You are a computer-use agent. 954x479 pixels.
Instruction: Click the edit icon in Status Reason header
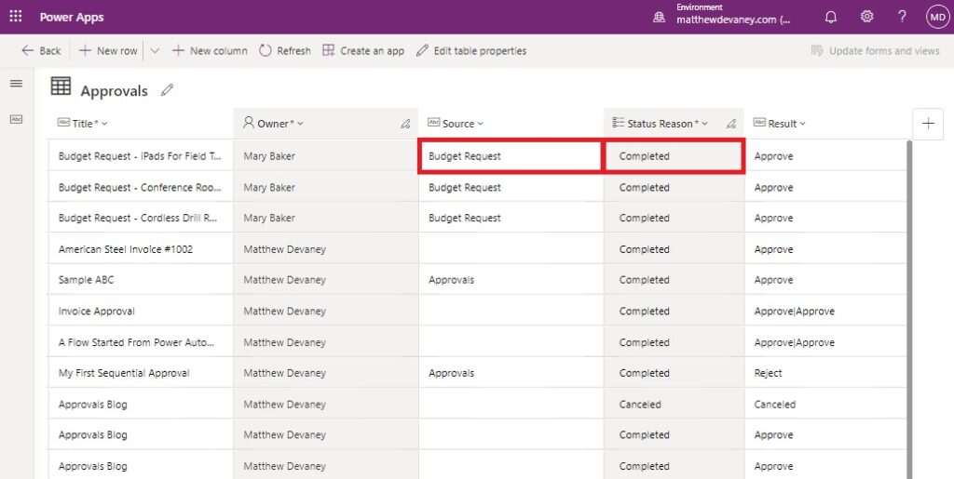coord(731,124)
